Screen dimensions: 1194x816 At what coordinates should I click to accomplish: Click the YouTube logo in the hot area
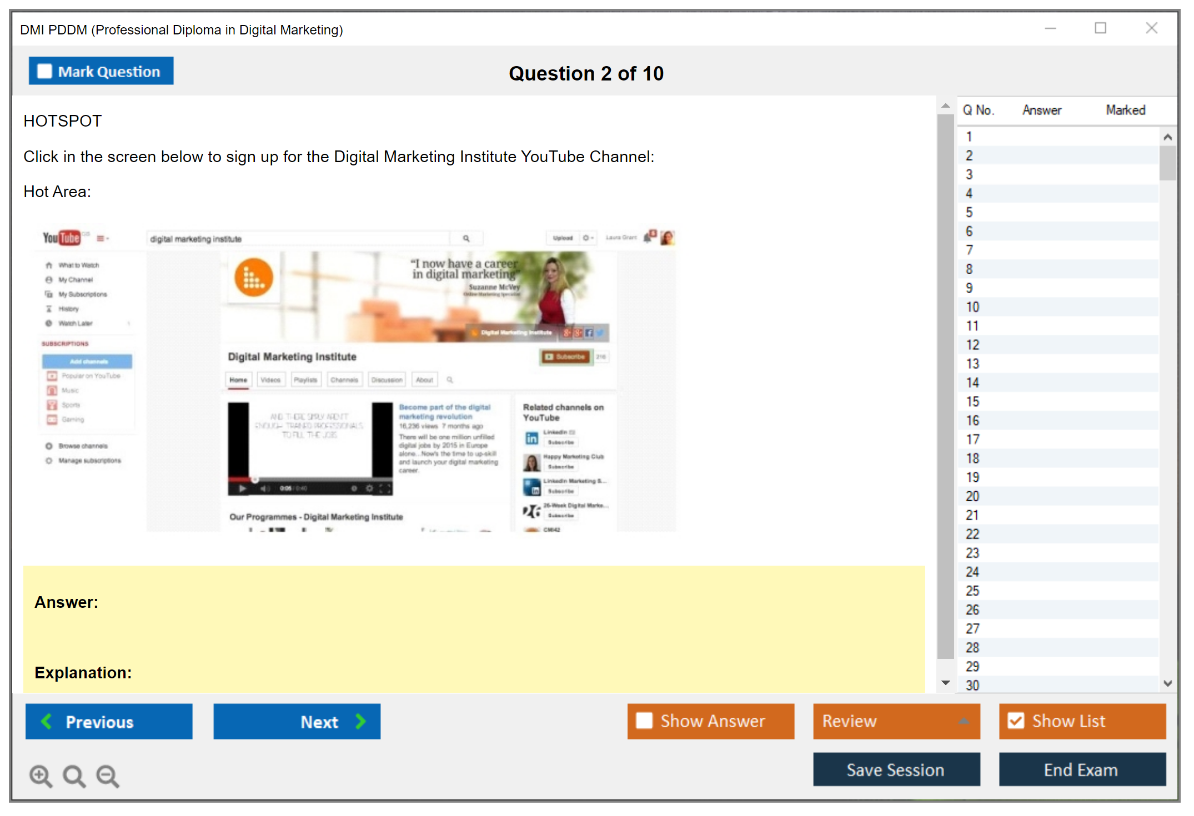point(62,238)
